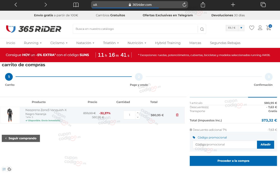Viewport: 280px width, 175px height.
Task: Click Devoluciones 30 días text
Action: pyautogui.click(x=228, y=15)
